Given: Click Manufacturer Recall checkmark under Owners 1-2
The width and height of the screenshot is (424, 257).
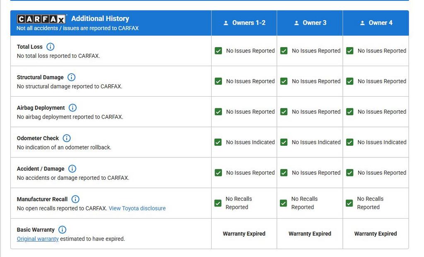Looking at the screenshot, I should 218,203.
